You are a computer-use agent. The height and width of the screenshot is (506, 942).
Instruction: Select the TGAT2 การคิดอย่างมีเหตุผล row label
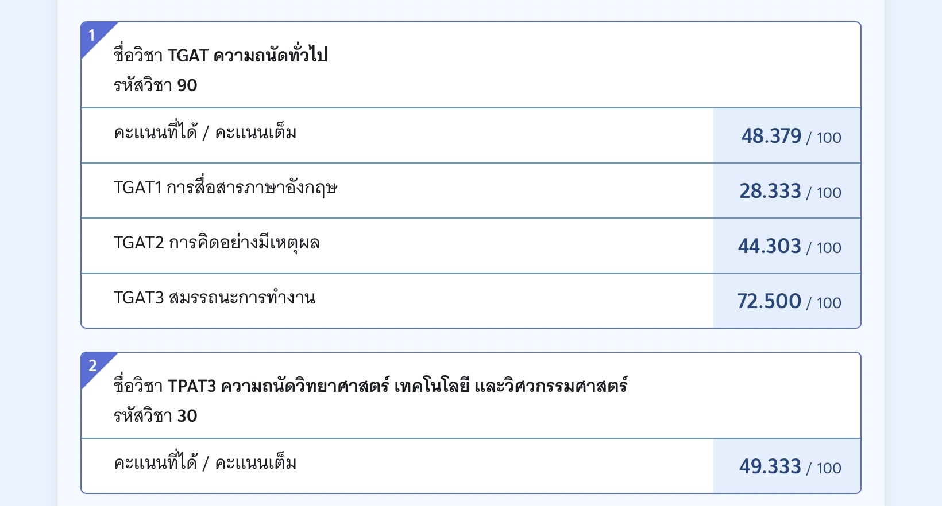[x=217, y=243]
